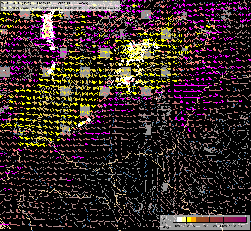This screenshot has height=231, width=251.
Task: Click the legend value 700
Action: [x=205, y=226]
